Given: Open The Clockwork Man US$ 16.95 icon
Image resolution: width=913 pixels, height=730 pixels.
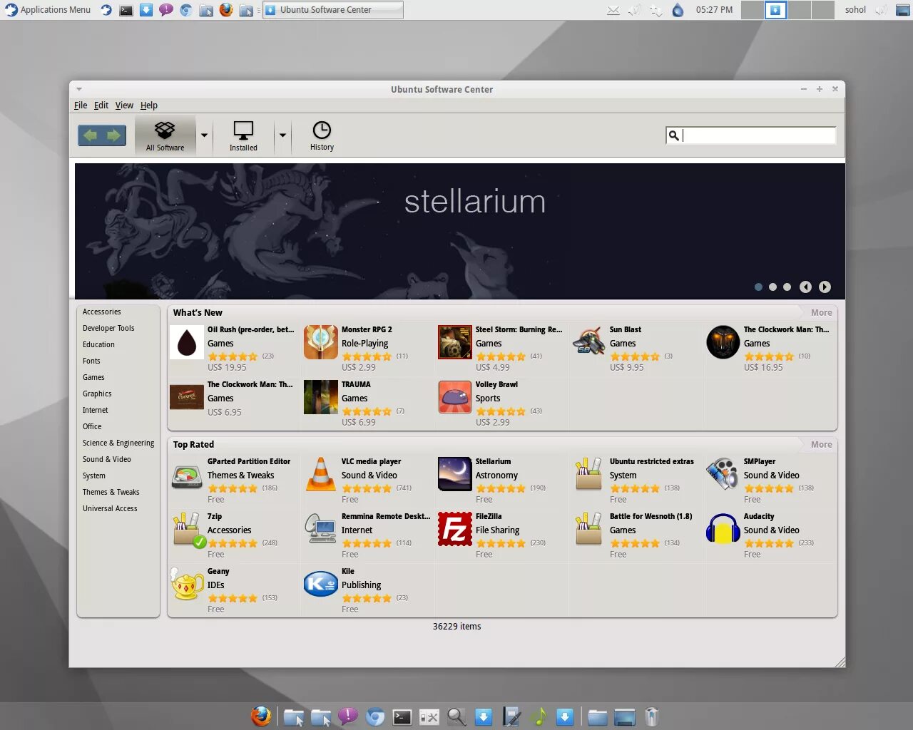Looking at the screenshot, I should (x=723, y=343).
